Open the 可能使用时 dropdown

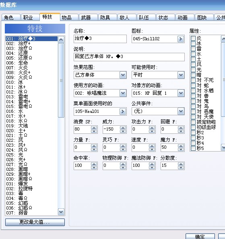[181, 75]
